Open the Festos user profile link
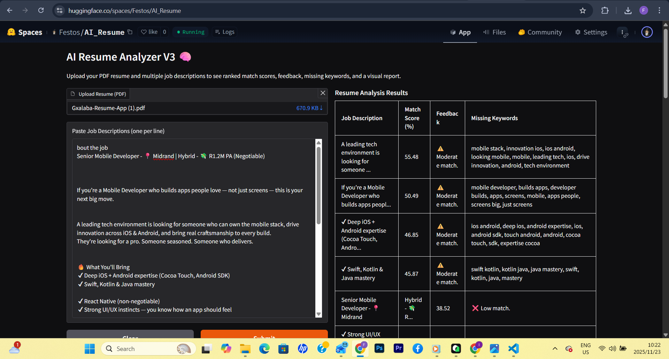The width and height of the screenshot is (669, 359). (x=69, y=32)
